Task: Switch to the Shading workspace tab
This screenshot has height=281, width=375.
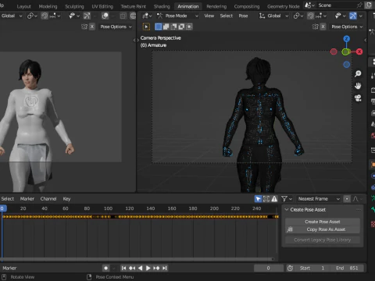Action: [162, 6]
